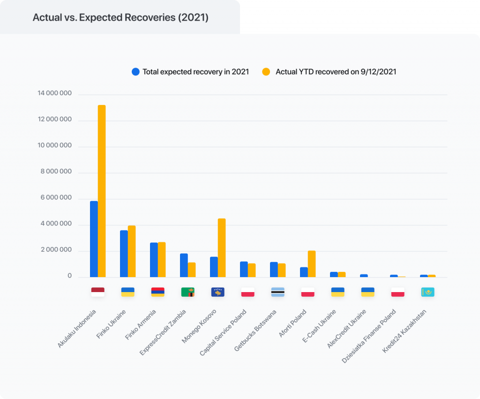
Task: Select the Zambia flag for ExpressCredit
Action: click(187, 292)
